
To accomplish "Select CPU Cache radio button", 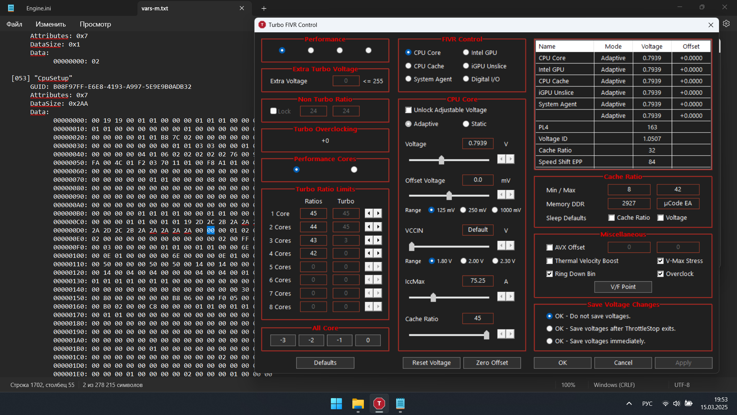I will coord(408,66).
